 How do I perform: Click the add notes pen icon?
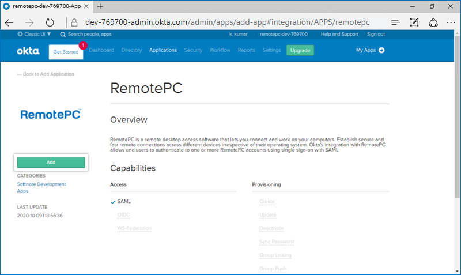pos(414,22)
